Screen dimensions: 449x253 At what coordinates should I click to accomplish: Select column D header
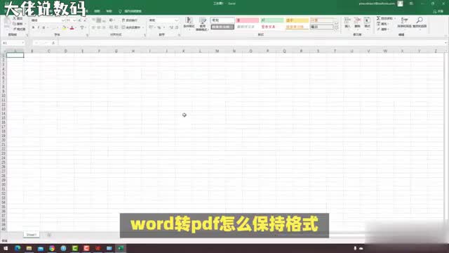point(65,51)
